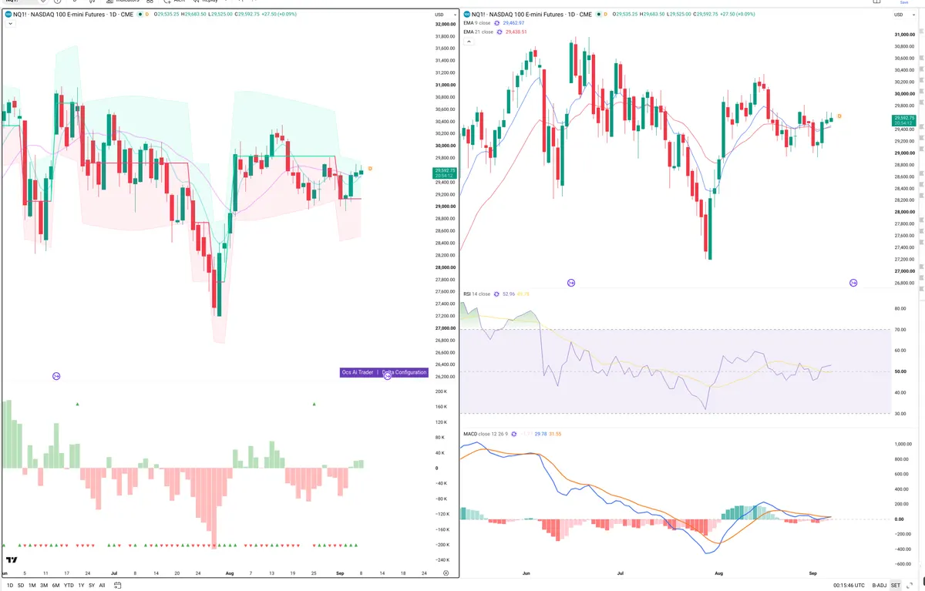Click the refresh icon beside EMA 21
The height and width of the screenshot is (591, 925).
pos(499,32)
